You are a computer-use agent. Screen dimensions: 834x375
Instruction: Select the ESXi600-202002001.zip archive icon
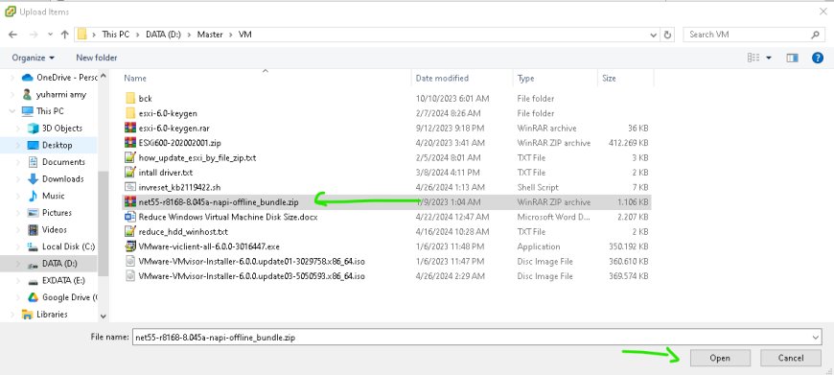(x=130, y=143)
